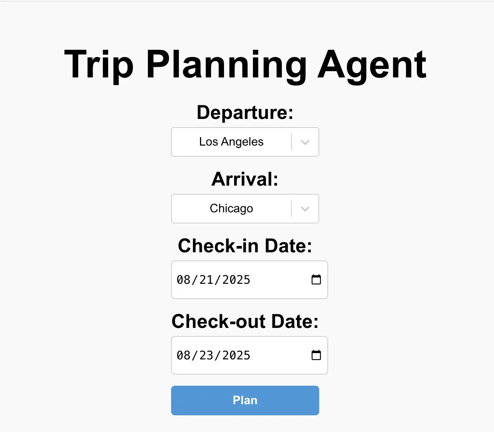Open the Departure dropdown chevron arrow
The height and width of the screenshot is (432, 494).
[304, 142]
